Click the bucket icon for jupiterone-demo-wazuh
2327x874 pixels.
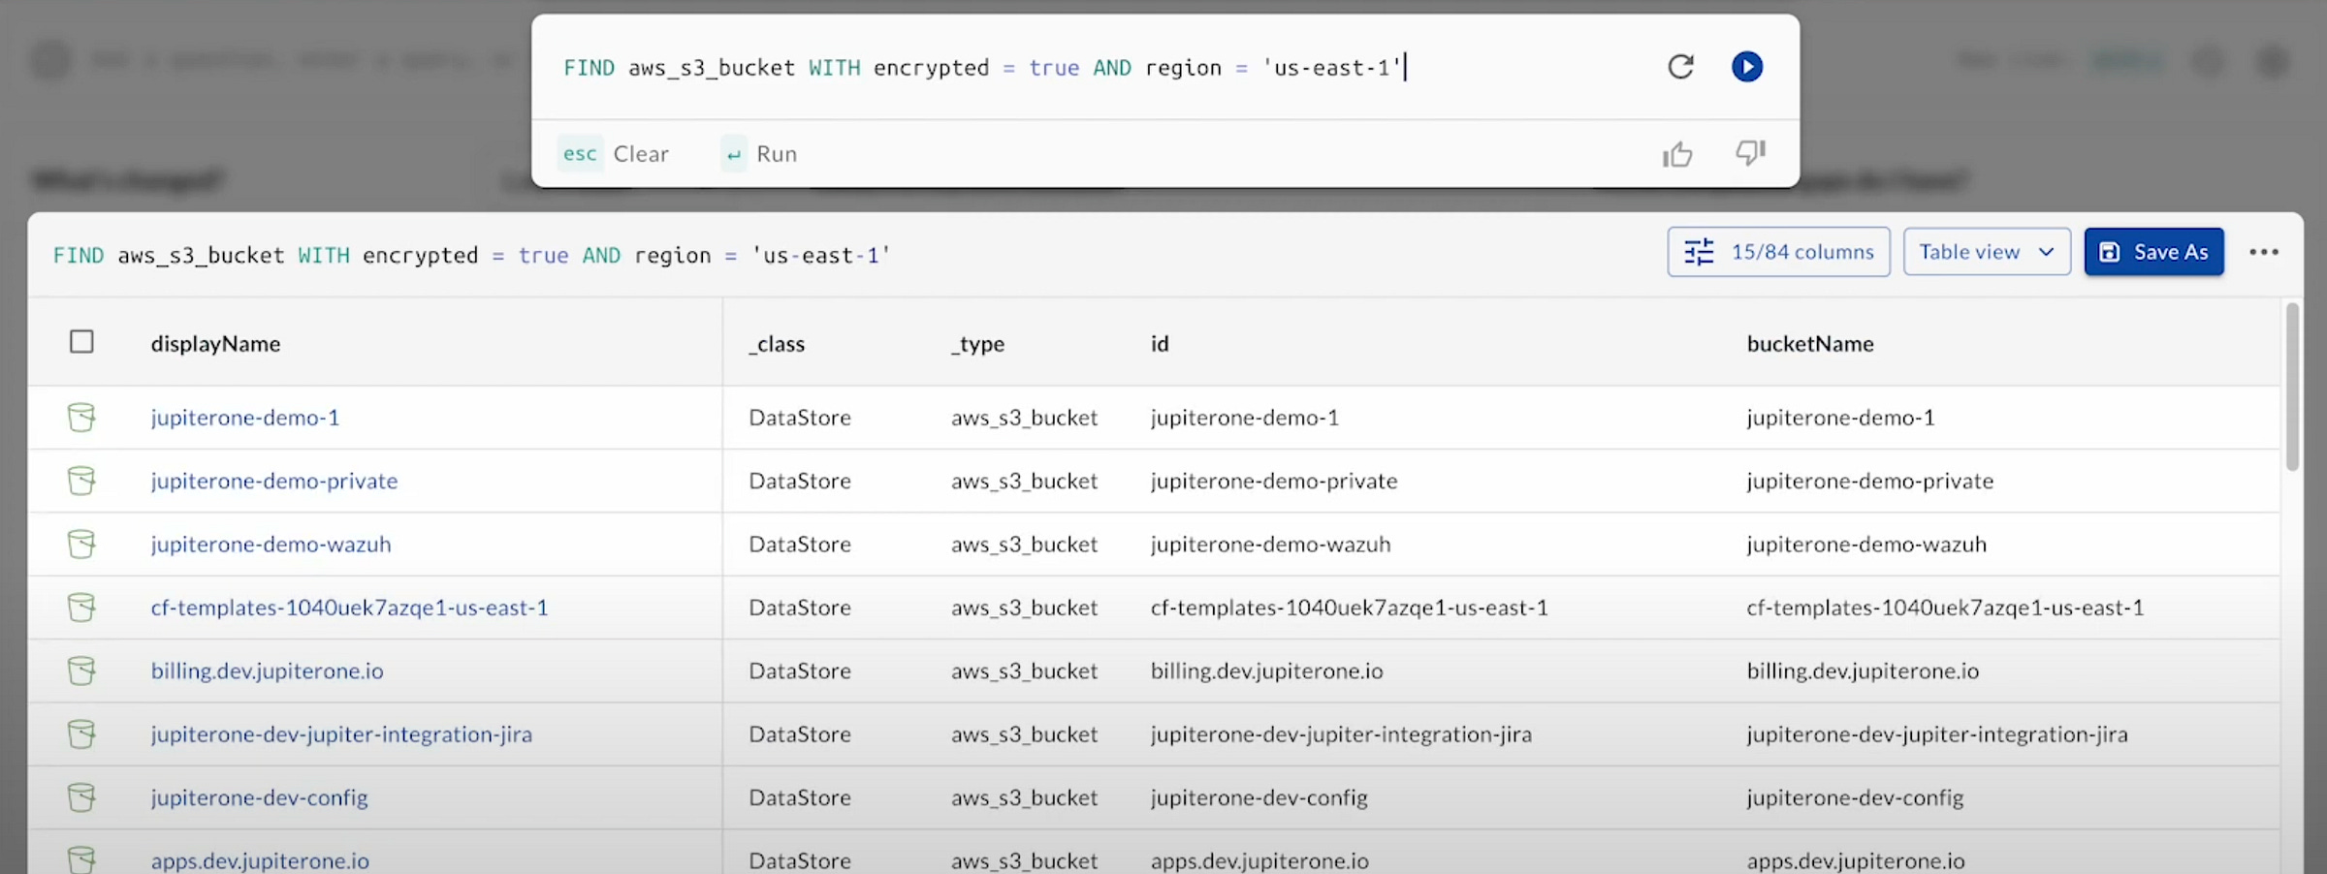pyautogui.click(x=81, y=545)
